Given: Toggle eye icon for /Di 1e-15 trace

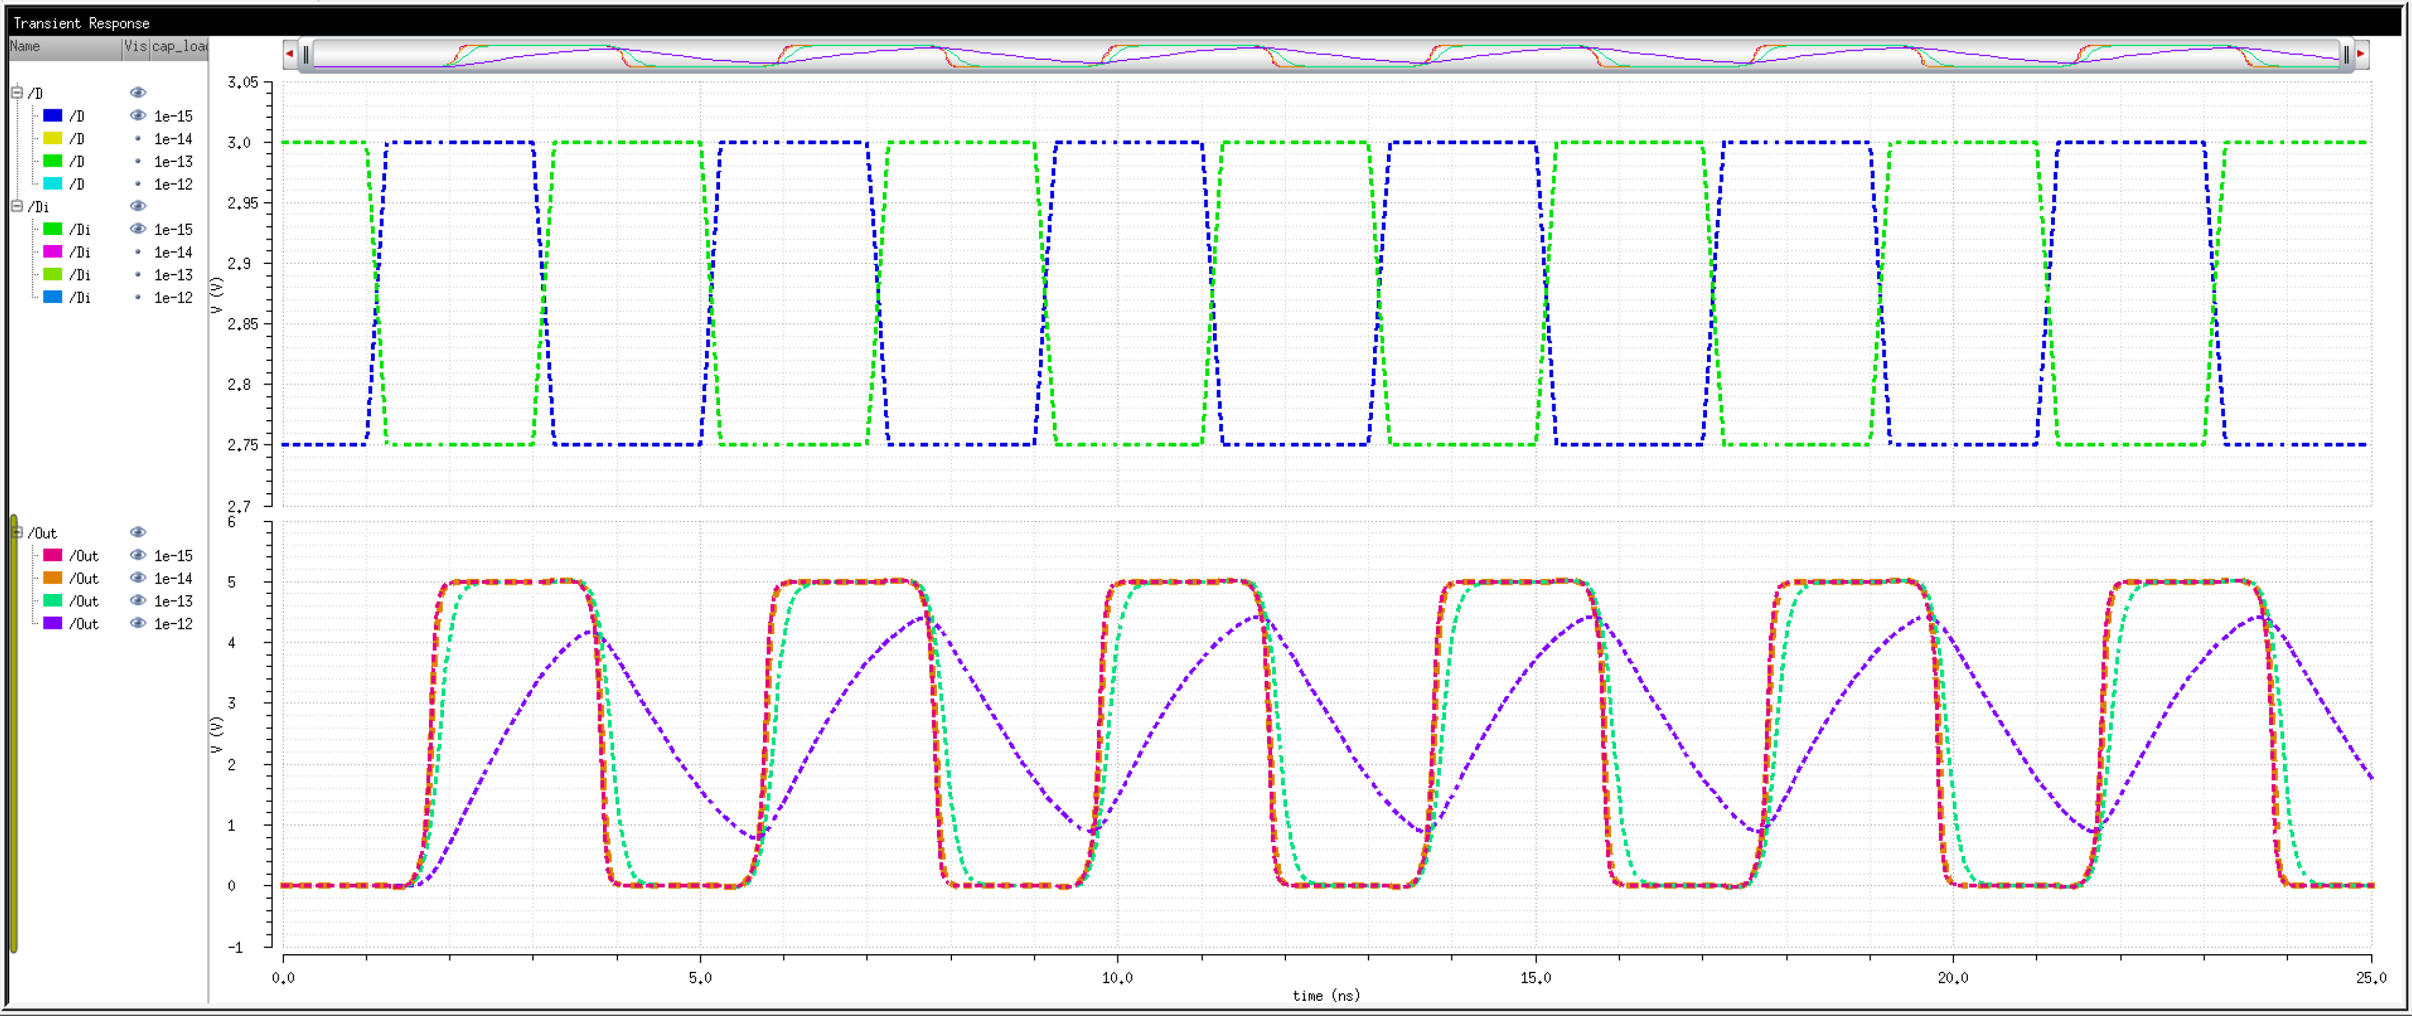Looking at the screenshot, I should (x=138, y=228).
